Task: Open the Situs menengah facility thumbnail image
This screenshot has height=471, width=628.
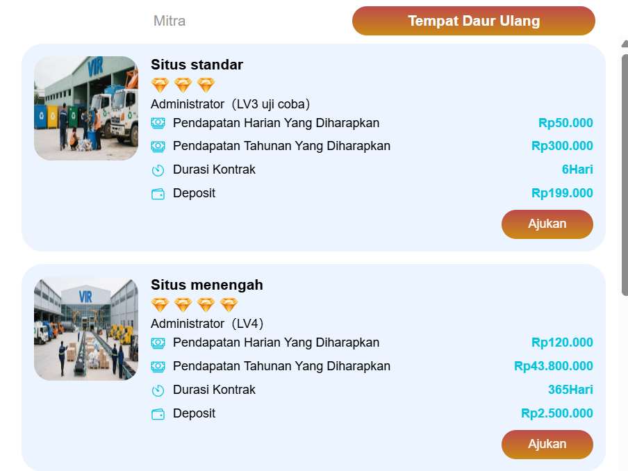Action: click(x=85, y=328)
